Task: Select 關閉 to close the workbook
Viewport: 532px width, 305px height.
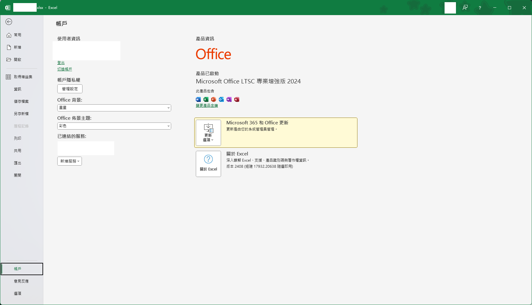Action: (x=22, y=175)
